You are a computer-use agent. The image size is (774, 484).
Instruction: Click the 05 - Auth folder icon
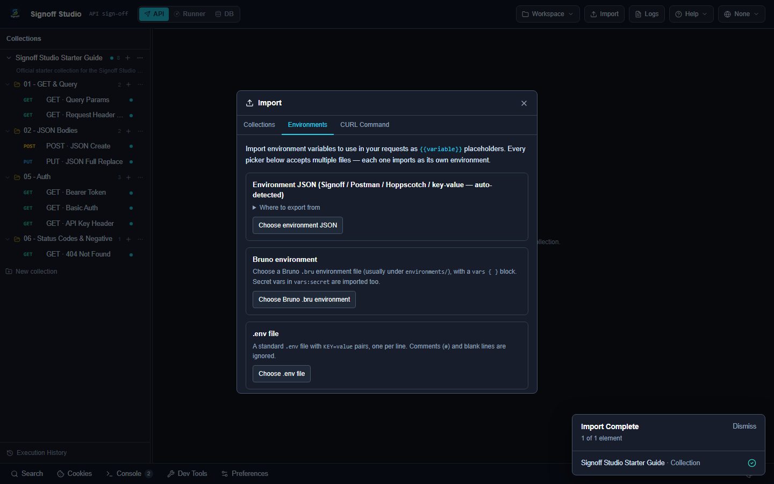coord(17,177)
